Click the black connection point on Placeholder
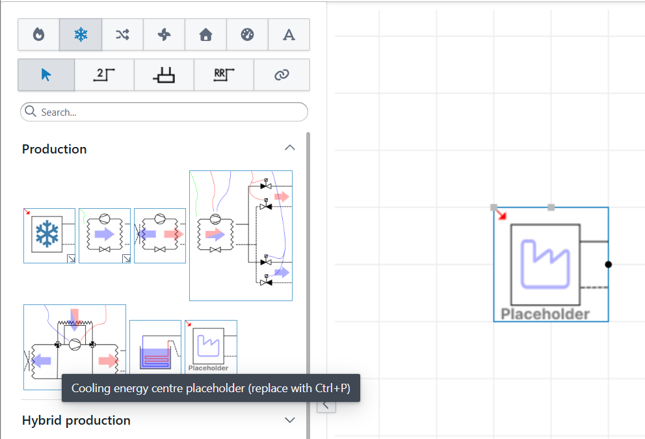This screenshot has height=439, width=645. point(608,264)
